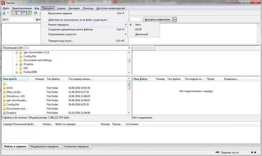Click the Config.Msi tree folder icon
This screenshot has height=156, width=262.
pyautogui.click(x=21, y=56)
